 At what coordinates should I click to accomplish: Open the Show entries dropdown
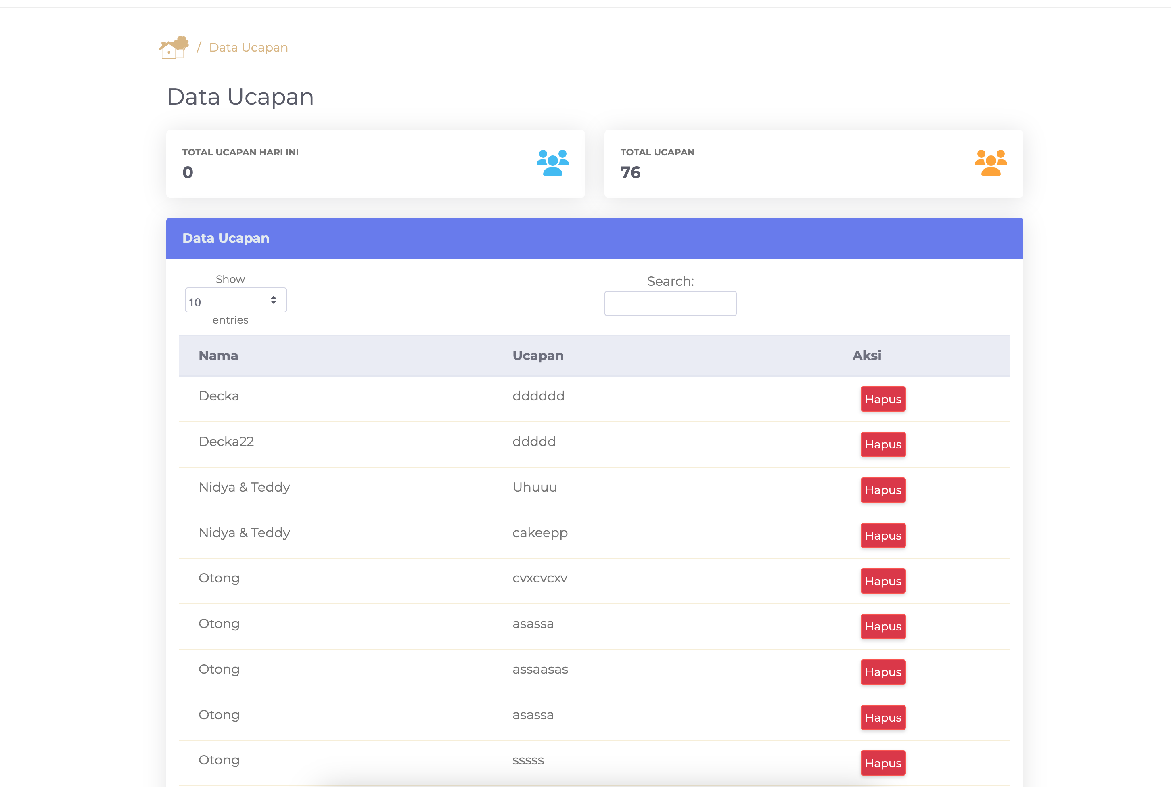point(236,300)
